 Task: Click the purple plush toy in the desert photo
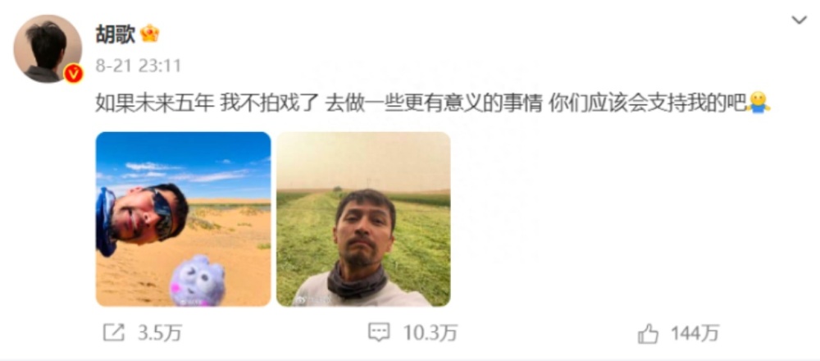(x=197, y=281)
